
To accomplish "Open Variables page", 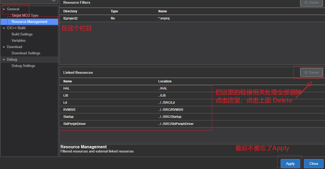I will pyautogui.click(x=19, y=41).
